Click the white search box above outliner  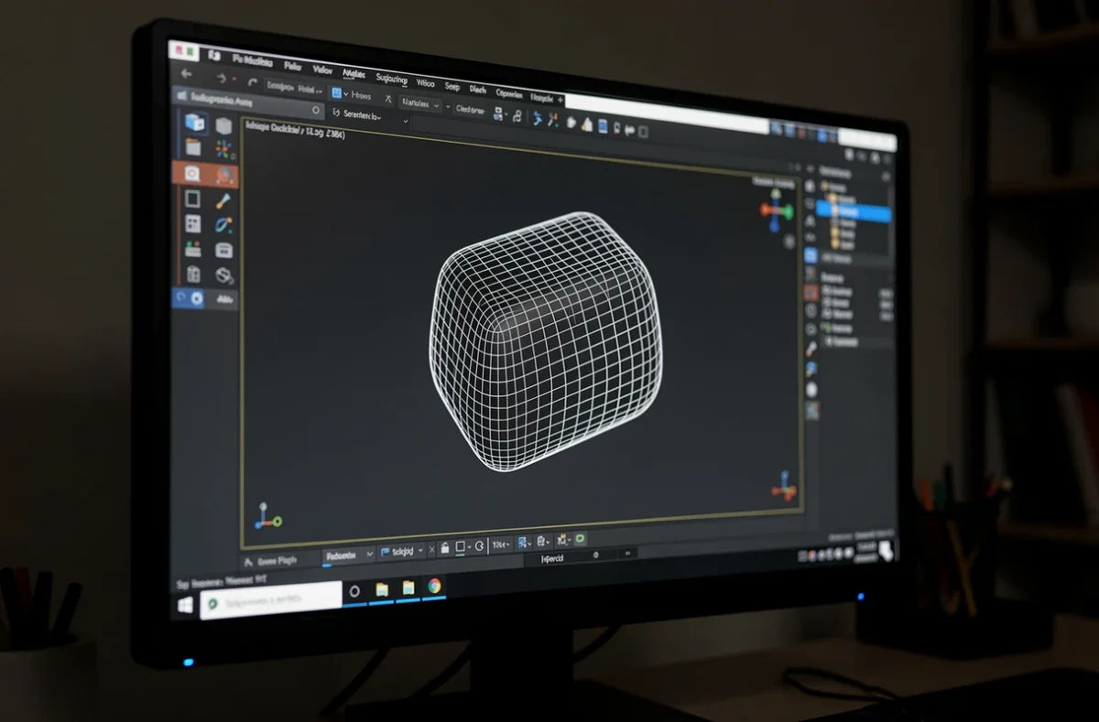click(866, 141)
